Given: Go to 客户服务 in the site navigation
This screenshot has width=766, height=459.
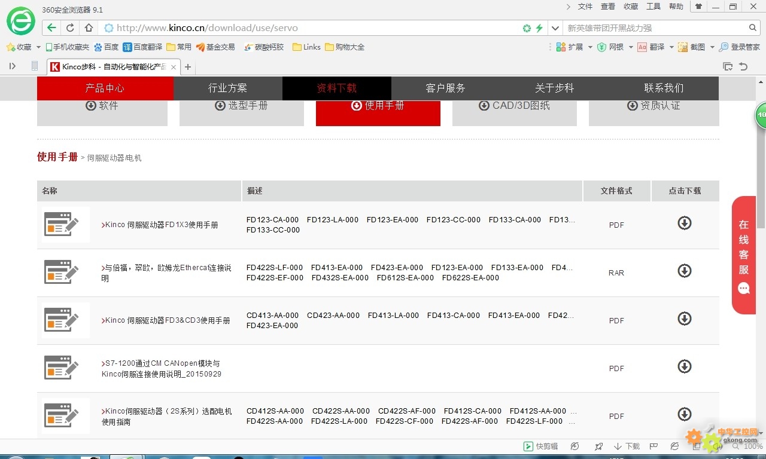Looking at the screenshot, I should click(x=446, y=88).
